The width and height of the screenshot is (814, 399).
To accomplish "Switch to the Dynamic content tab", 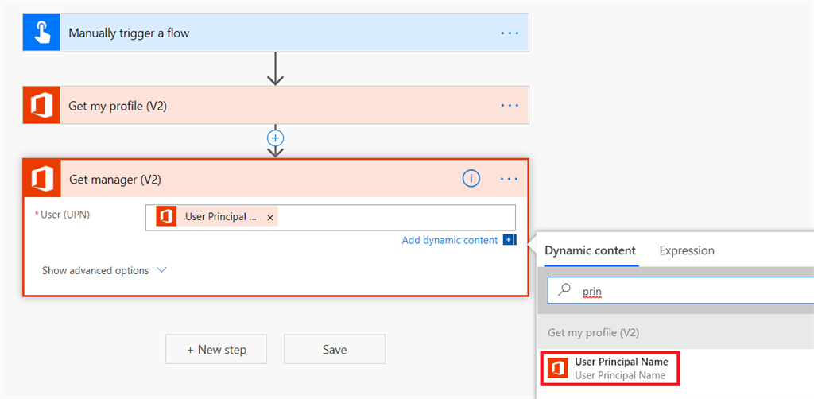I will click(x=591, y=250).
